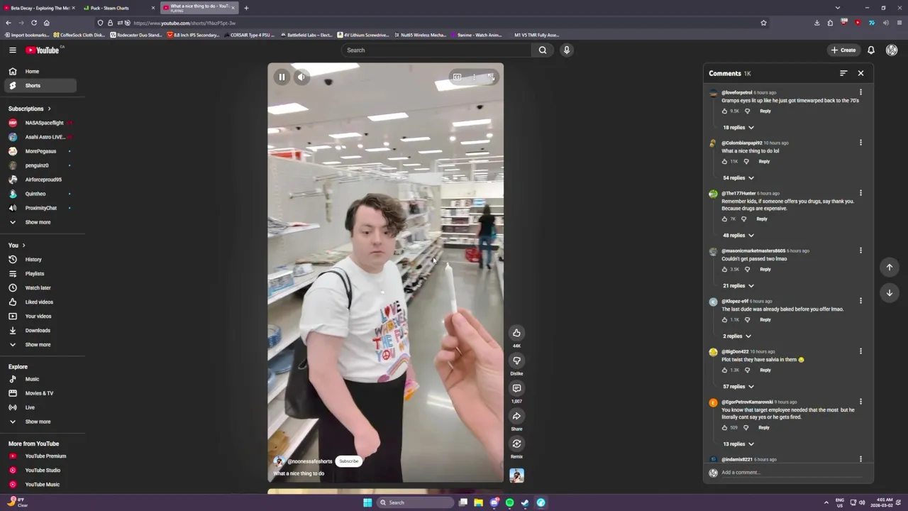The height and width of the screenshot is (511, 908).
Task: Expand Show more under Downloads
Action: pyautogui.click(x=39, y=344)
